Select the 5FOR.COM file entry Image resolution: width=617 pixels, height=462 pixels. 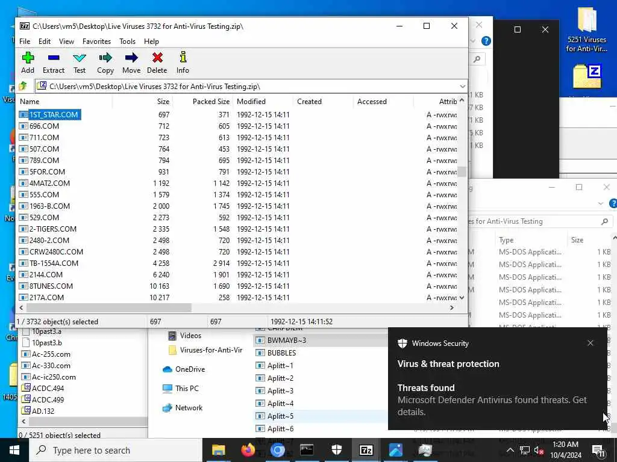click(239, 171)
